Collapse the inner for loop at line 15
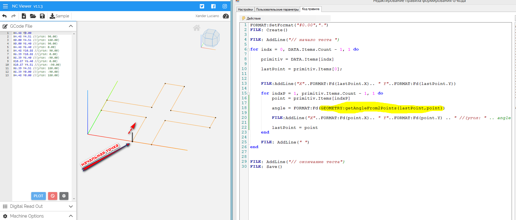The width and height of the screenshot is (516, 220). pyautogui.click(x=248, y=94)
